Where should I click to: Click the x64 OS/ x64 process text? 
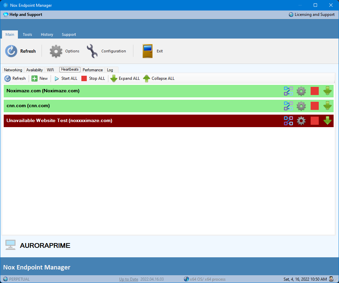(x=208, y=279)
